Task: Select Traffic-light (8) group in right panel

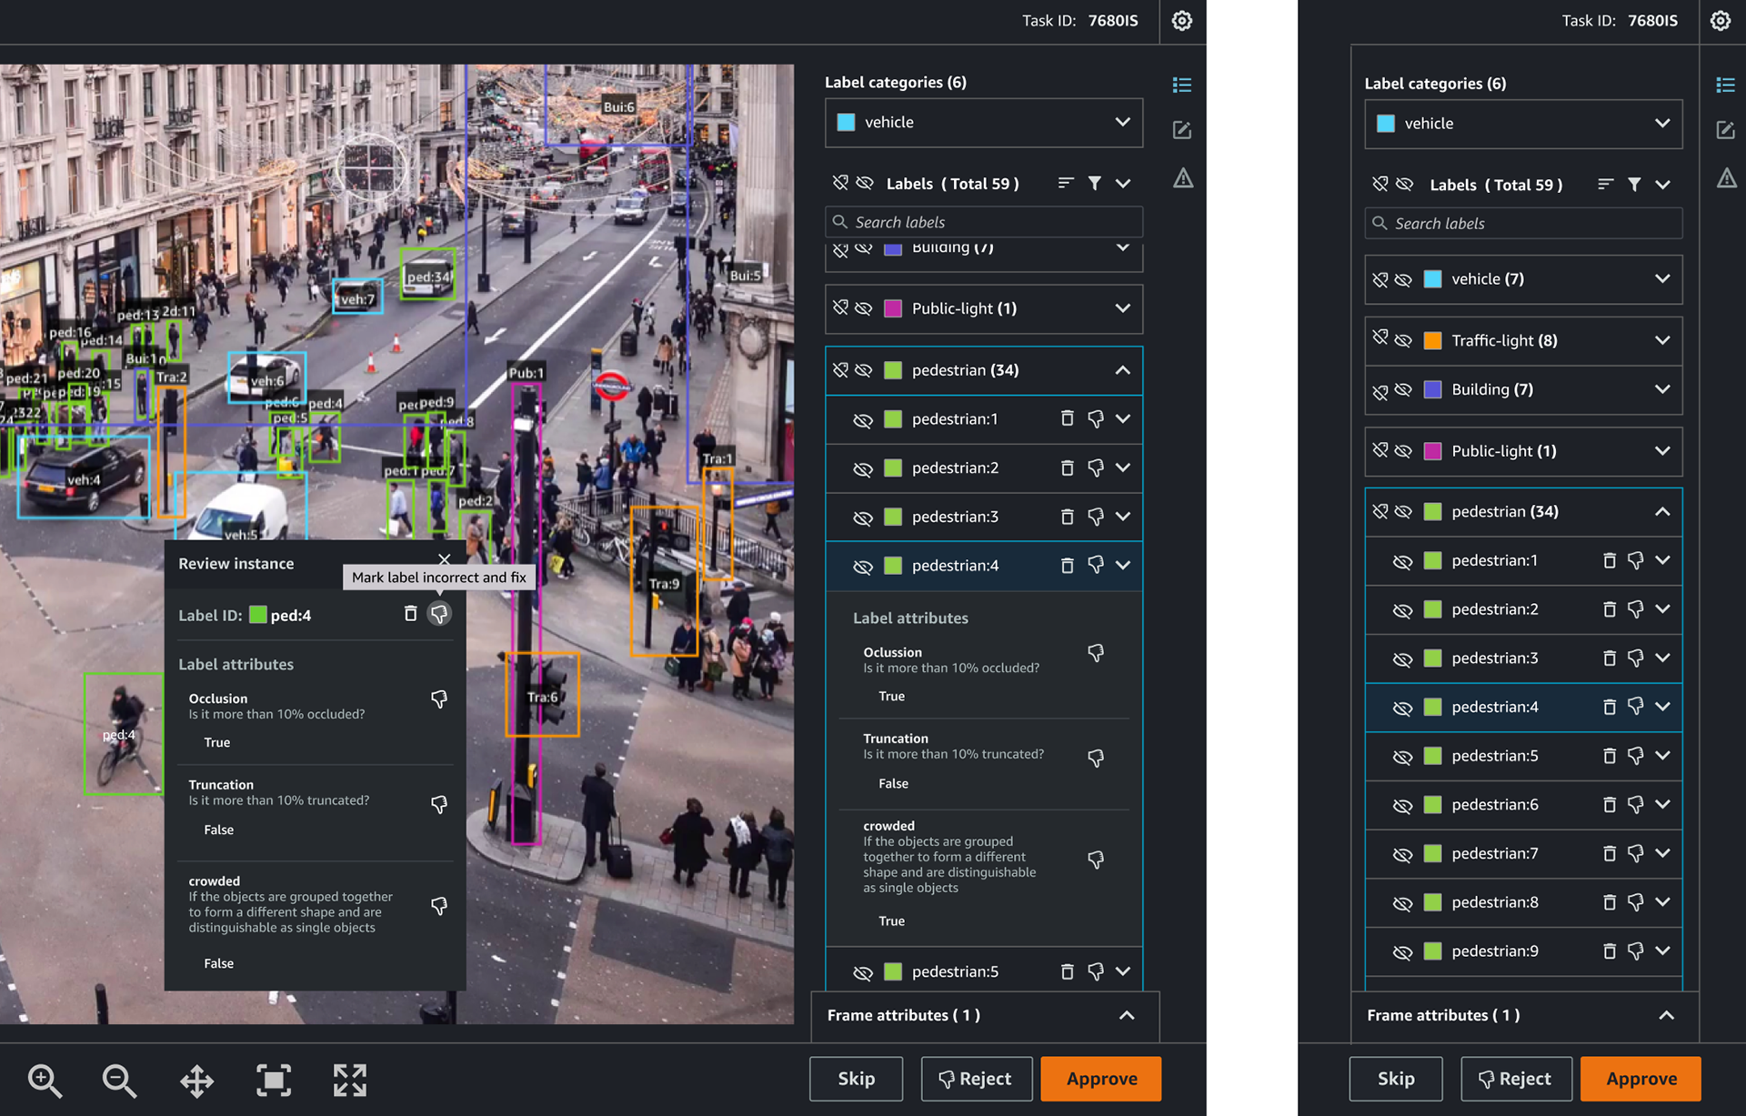Action: 1523,340
